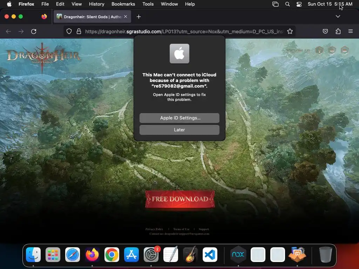Open the Support footer link
This screenshot has width=359, height=269.
pyautogui.click(x=204, y=229)
